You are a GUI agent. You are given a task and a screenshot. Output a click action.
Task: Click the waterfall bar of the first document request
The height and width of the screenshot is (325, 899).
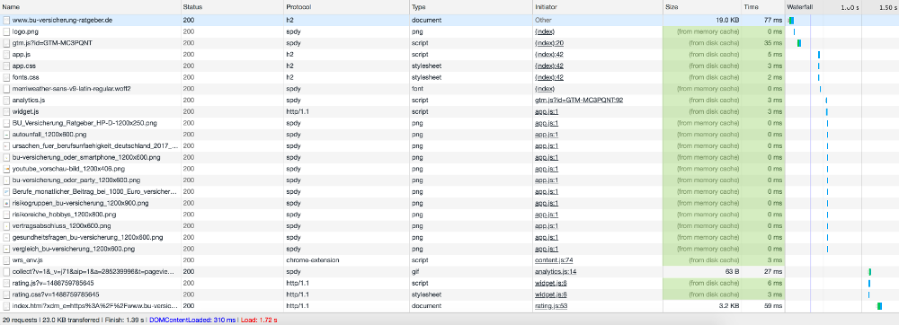click(790, 20)
